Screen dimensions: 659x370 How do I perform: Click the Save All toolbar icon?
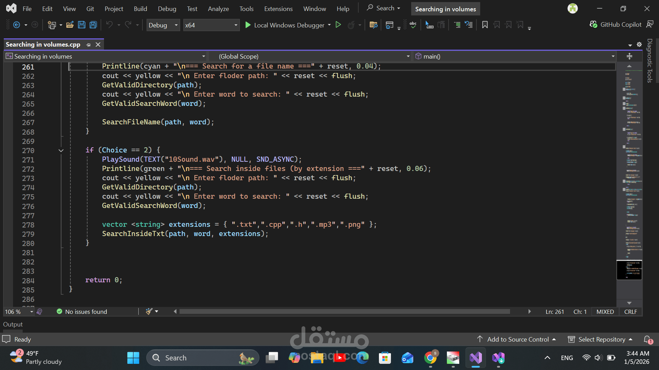point(93,25)
